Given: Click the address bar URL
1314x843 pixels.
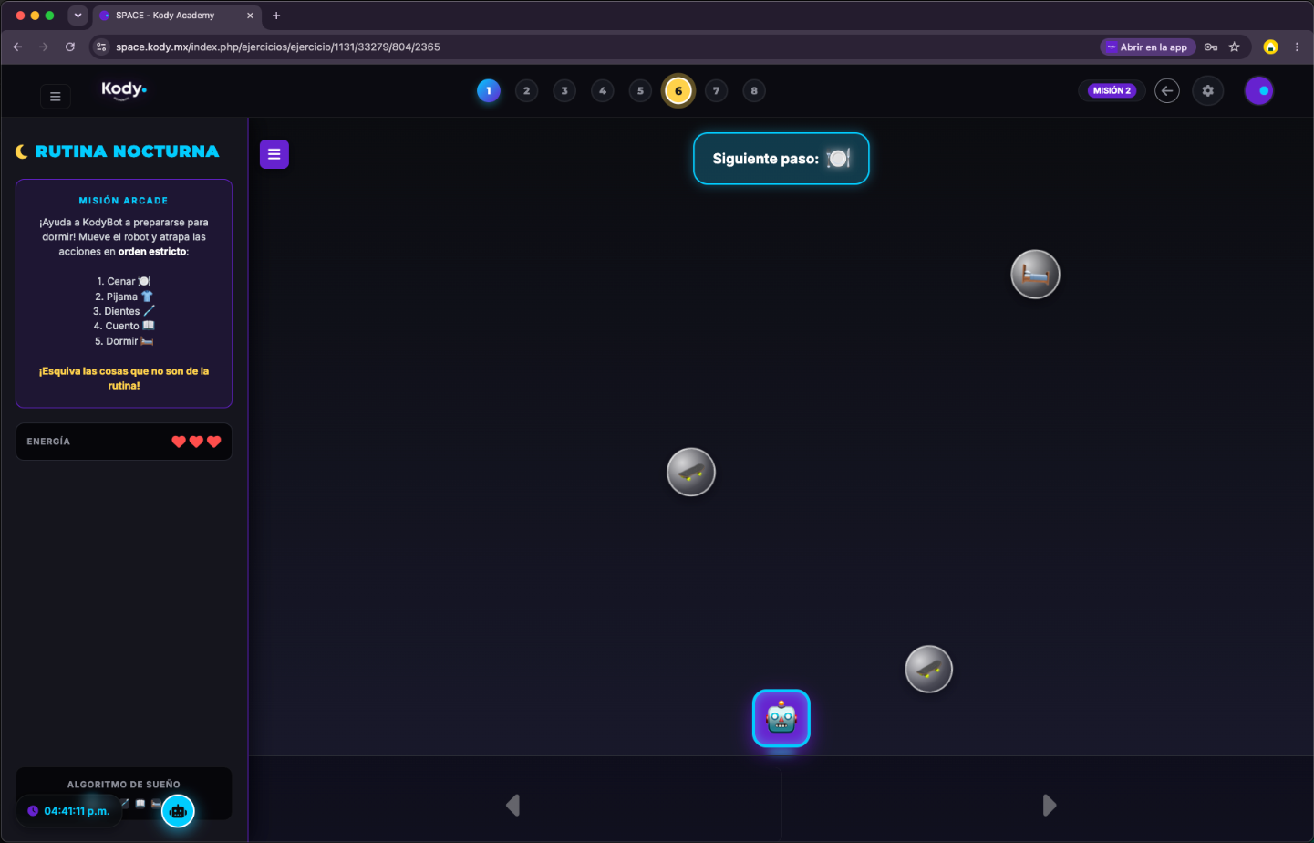Looking at the screenshot, I should point(278,47).
